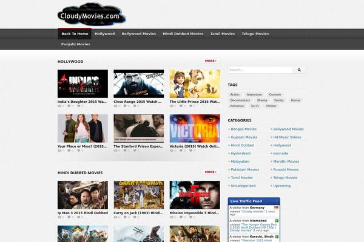Expand Hollywood section with MORE button

[210, 61]
